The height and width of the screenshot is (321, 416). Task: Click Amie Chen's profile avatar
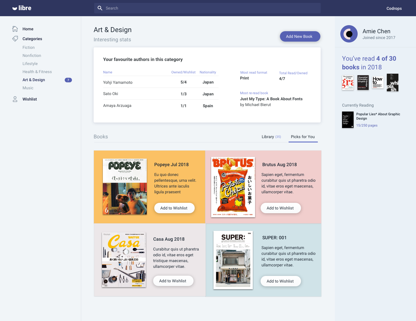tap(349, 34)
